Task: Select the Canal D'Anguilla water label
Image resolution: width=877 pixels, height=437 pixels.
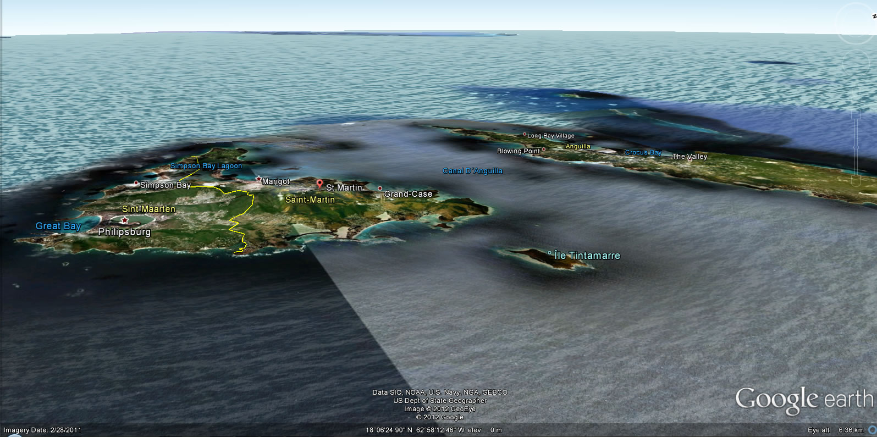Action: tap(472, 171)
